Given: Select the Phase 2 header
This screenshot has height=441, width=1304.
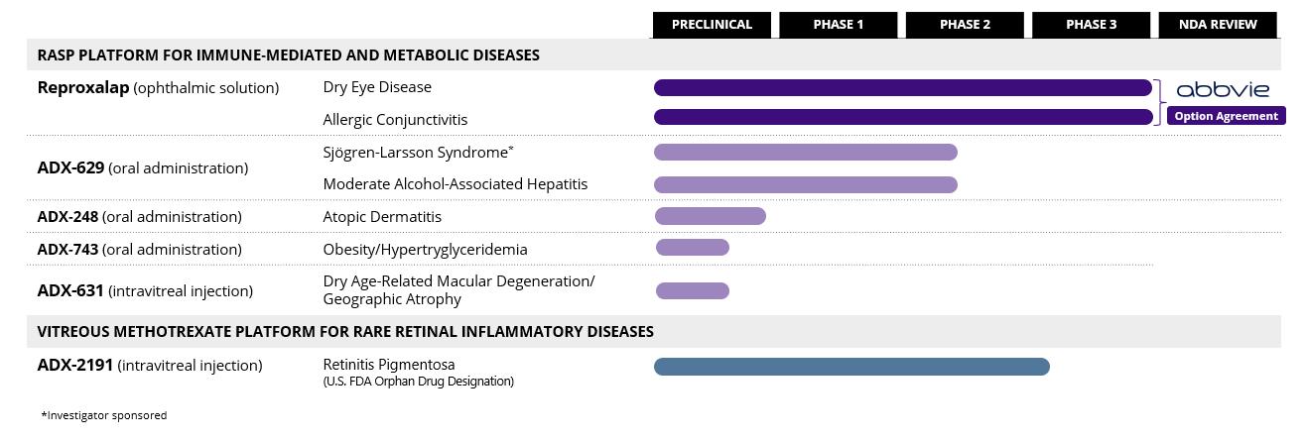Looking at the screenshot, I should (965, 25).
